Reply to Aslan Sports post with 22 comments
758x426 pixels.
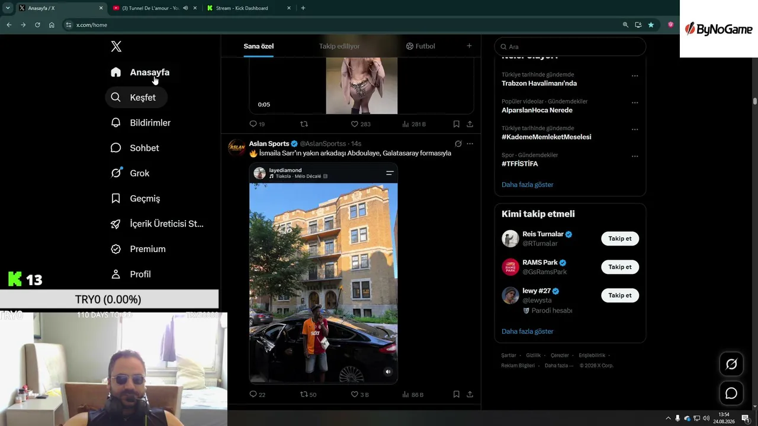(x=257, y=395)
